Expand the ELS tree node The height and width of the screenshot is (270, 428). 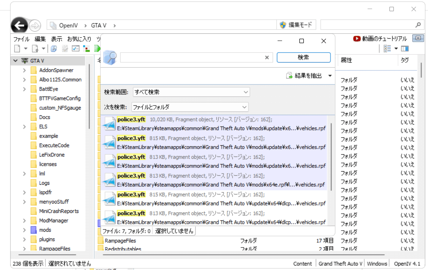[x=24, y=127]
